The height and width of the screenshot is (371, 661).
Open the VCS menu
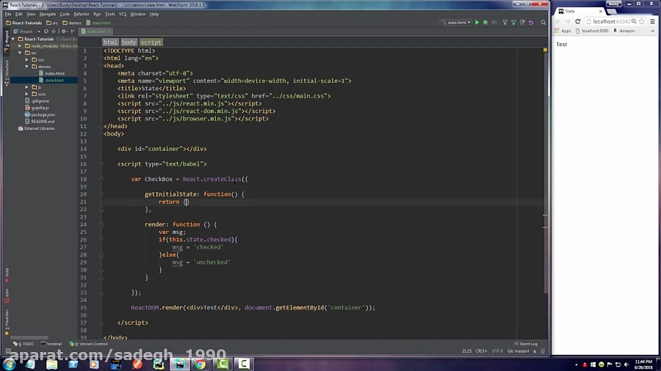coord(123,14)
